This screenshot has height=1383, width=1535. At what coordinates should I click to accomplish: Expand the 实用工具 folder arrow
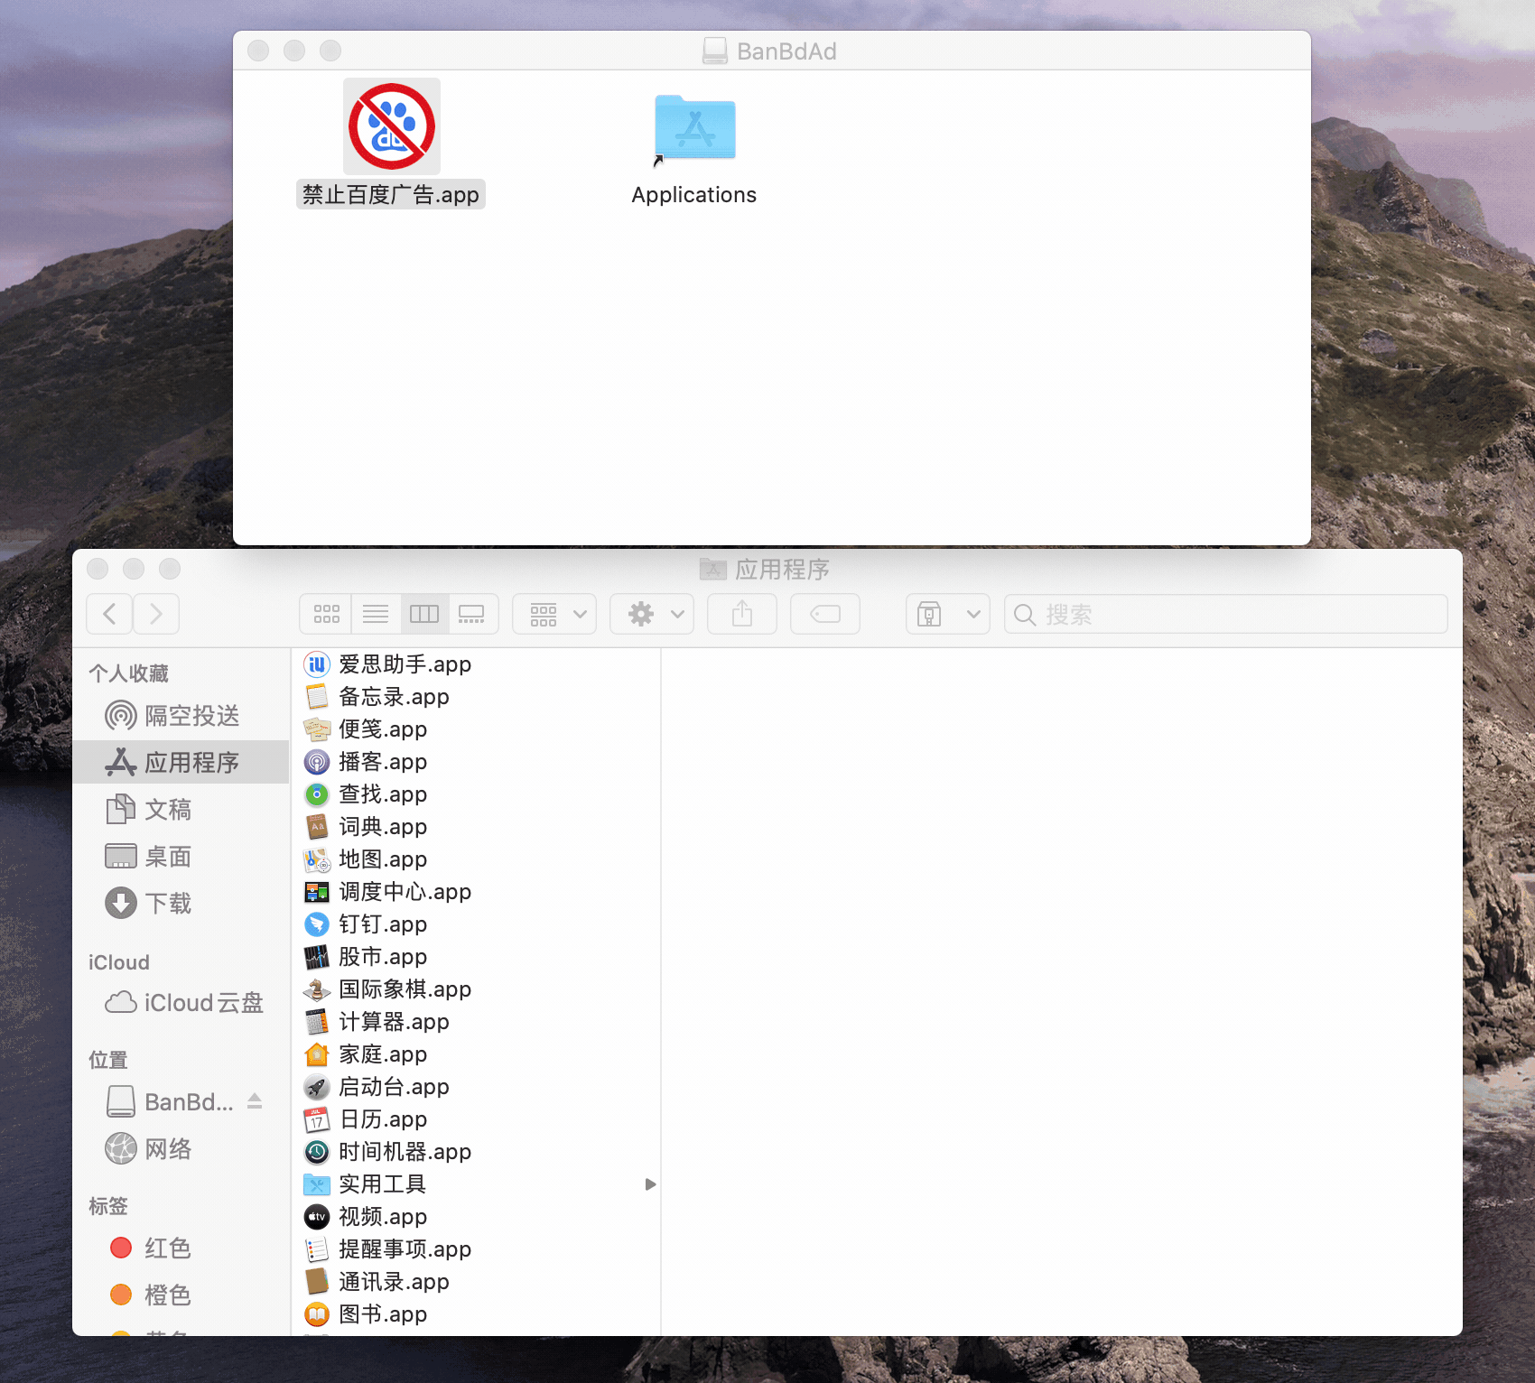650,1184
